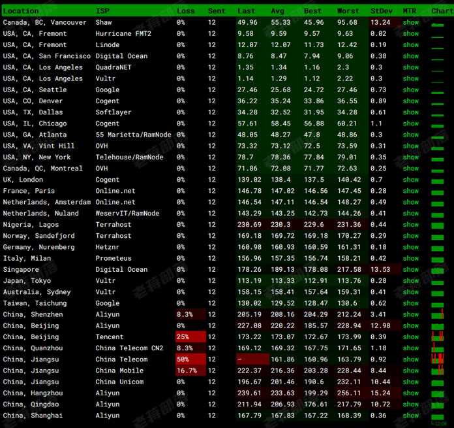Show MTR for Taichung Google row
The image size is (454, 428).
coord(410,303)
